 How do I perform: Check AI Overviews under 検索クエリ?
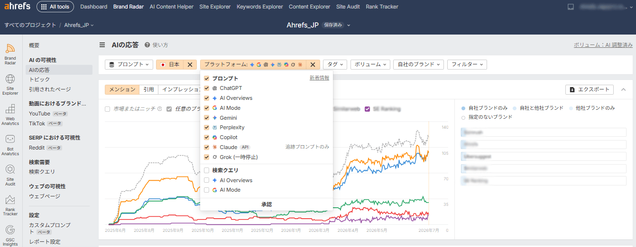tap(206, 180)
